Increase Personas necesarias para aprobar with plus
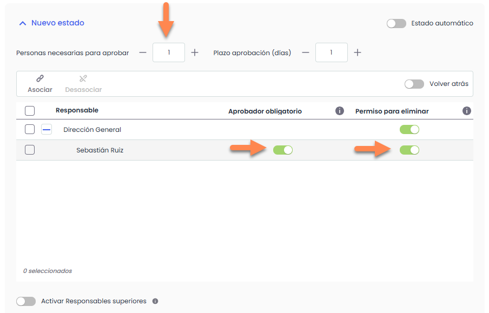This screenshot has height=313, width=489. click(x=195, y=52)
